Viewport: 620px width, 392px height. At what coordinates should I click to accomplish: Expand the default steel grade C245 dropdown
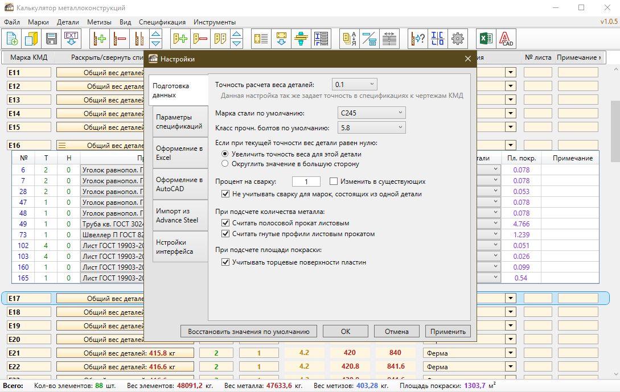pos(371,113)
